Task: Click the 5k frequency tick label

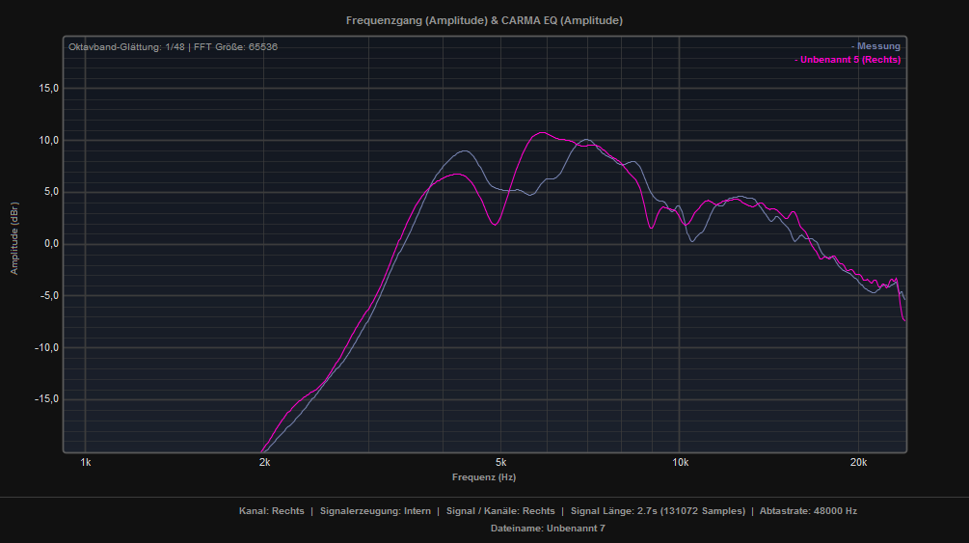Action: 500,462
